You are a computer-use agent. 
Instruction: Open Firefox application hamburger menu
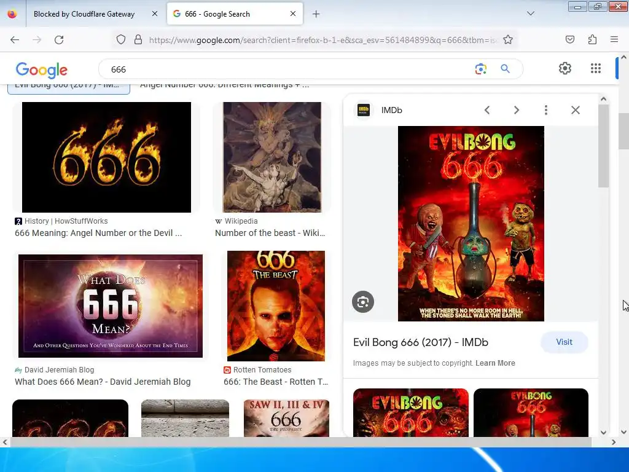(x=614, y=40)
